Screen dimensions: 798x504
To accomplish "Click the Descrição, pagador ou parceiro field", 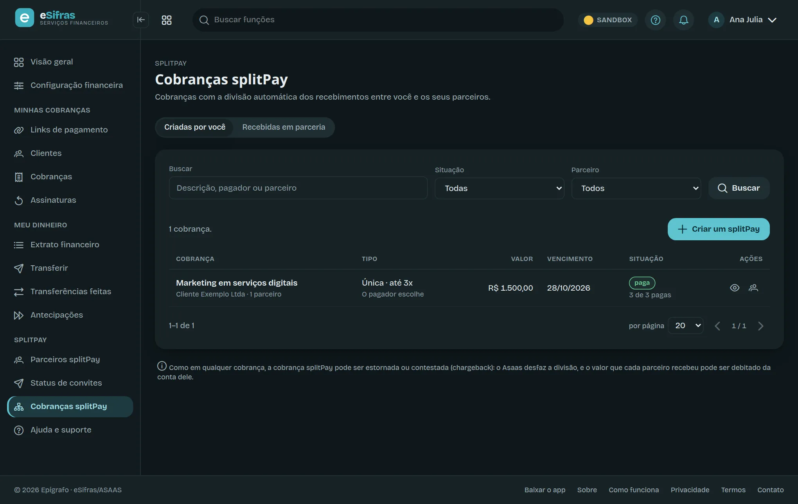I will pos(298,188).
